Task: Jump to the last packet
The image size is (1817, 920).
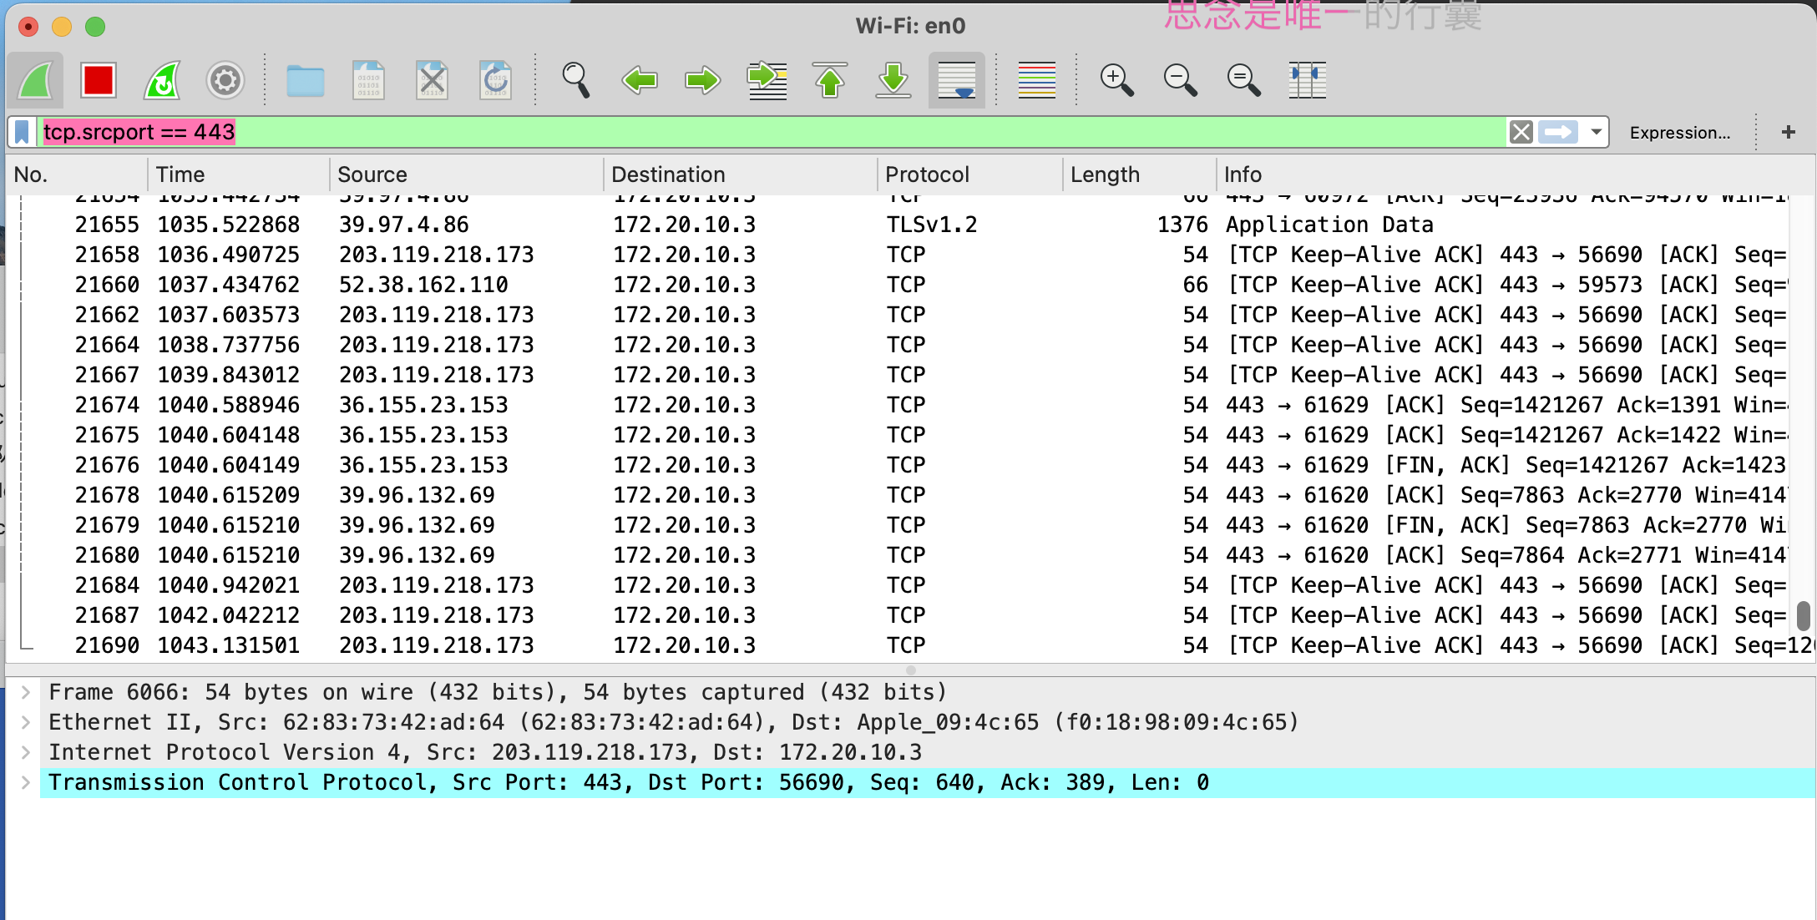Action: coord(893,81)
